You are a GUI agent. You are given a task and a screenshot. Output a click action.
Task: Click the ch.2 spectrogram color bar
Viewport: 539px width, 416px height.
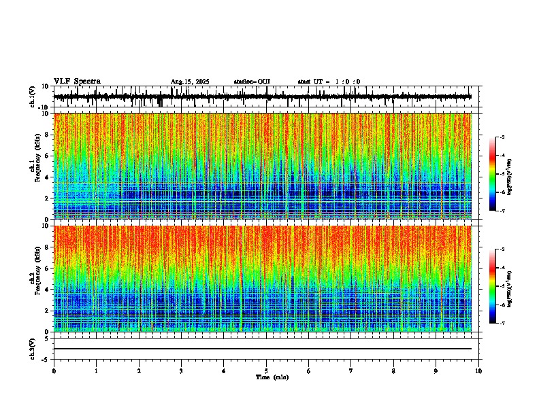point(493,286)
